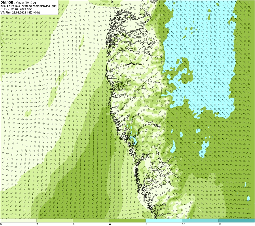Click the 'VT: Fim. 22.04.2021 18Z' valid time line
Image resolution: width=255 pixels, height=226 pixels.
(20, 12)
